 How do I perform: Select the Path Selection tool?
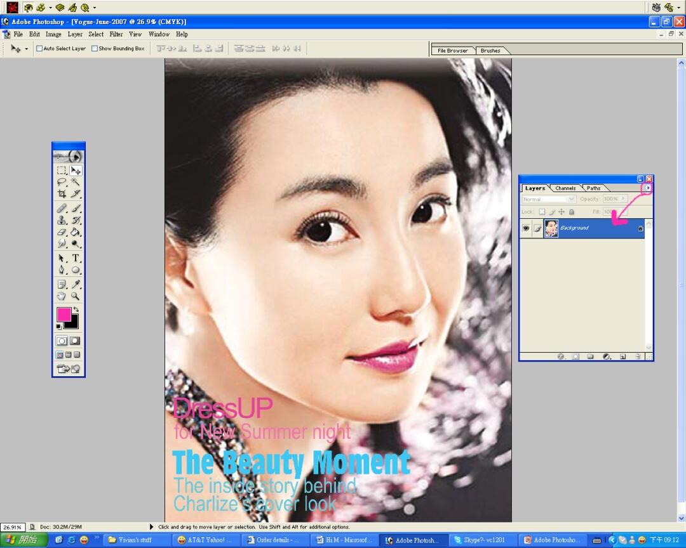62,258
